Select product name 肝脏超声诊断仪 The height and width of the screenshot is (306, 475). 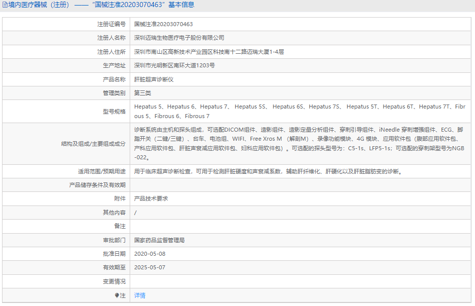(x=154, y=79)
